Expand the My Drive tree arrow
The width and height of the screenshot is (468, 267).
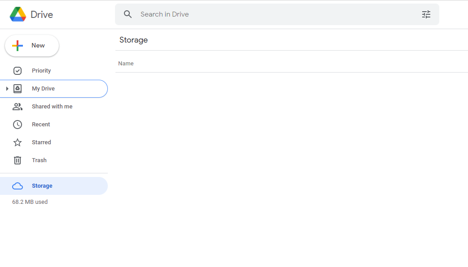click(7, 89)
